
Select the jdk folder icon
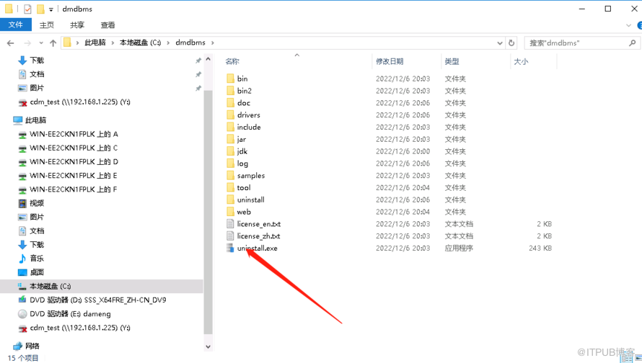[x=231, y=151]
